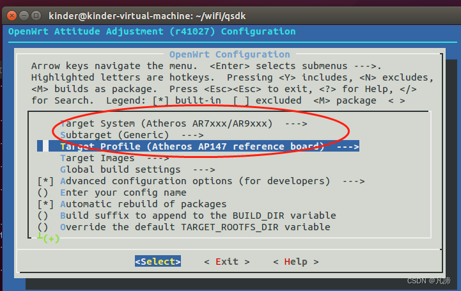Click OpenWrt Attitude Adjustment (r41027) Configuration header
Screen dimensions: 461x291
pos(152,31)
